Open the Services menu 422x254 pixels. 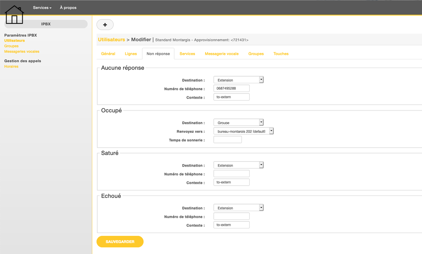[42, 7]
